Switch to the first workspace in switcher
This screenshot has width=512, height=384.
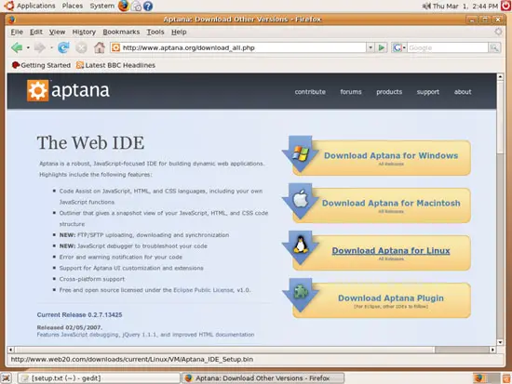[x=478, y=378]
